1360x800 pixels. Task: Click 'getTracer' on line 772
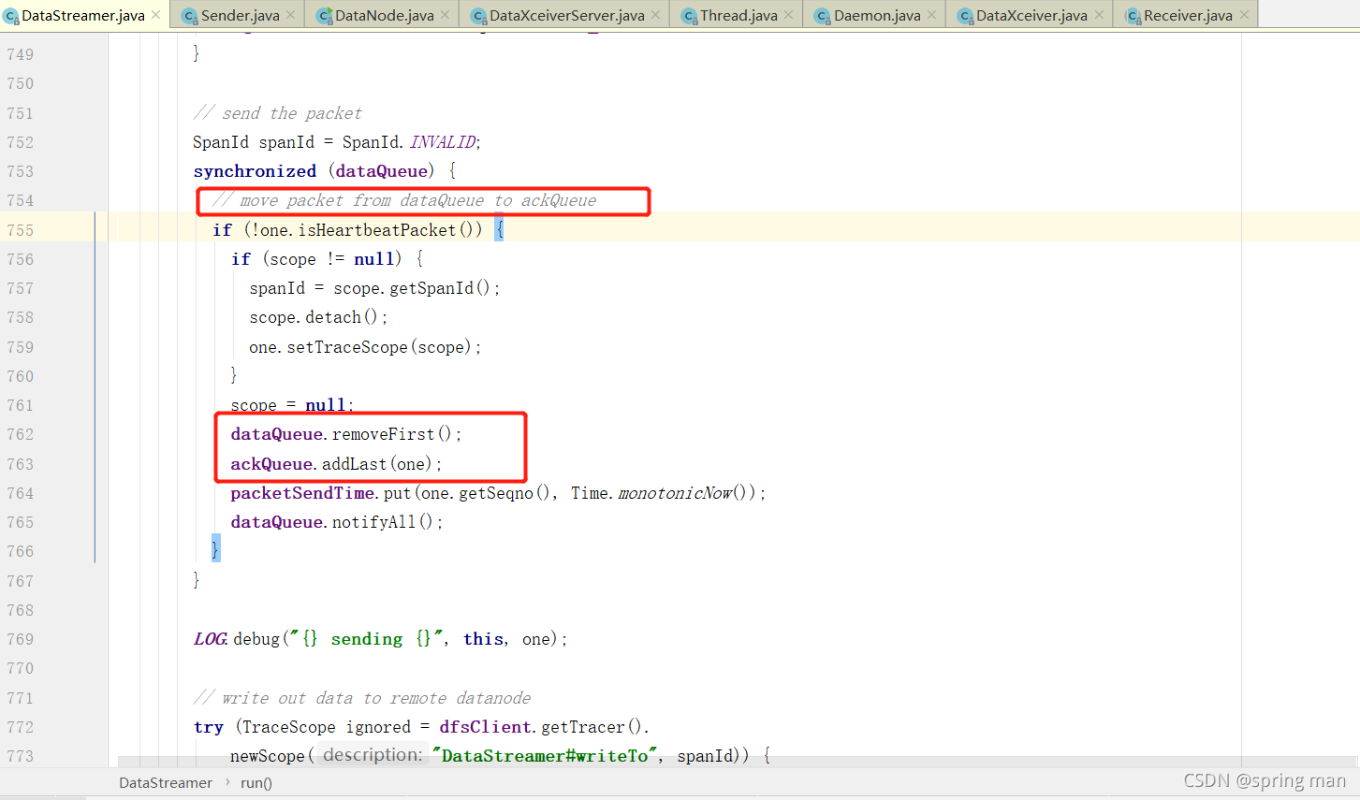pos(583,727)
